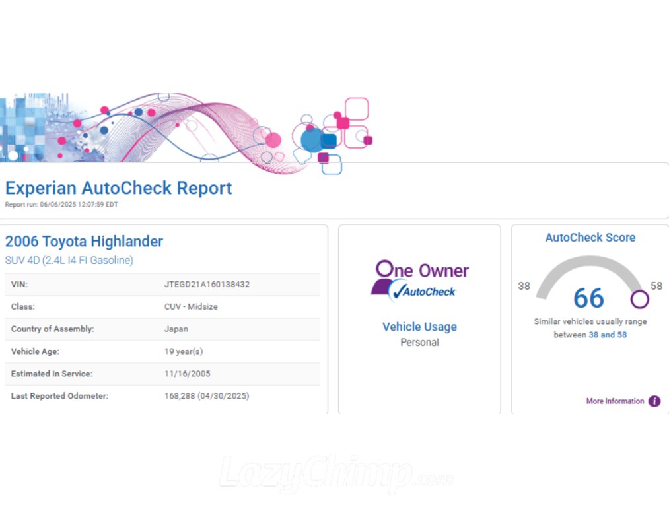
Task: Click the More Information info icon
Action: [x=654, y=401]
